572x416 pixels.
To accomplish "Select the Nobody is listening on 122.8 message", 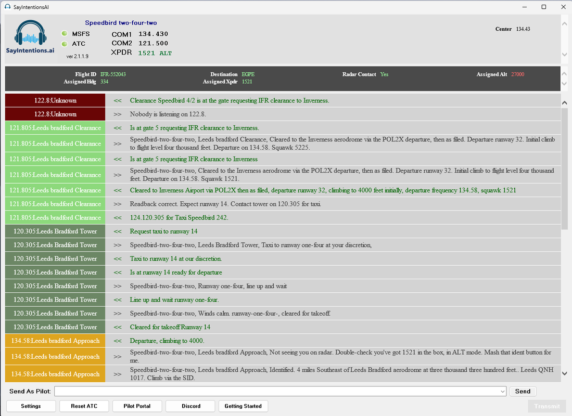I will tap(168, 114).
